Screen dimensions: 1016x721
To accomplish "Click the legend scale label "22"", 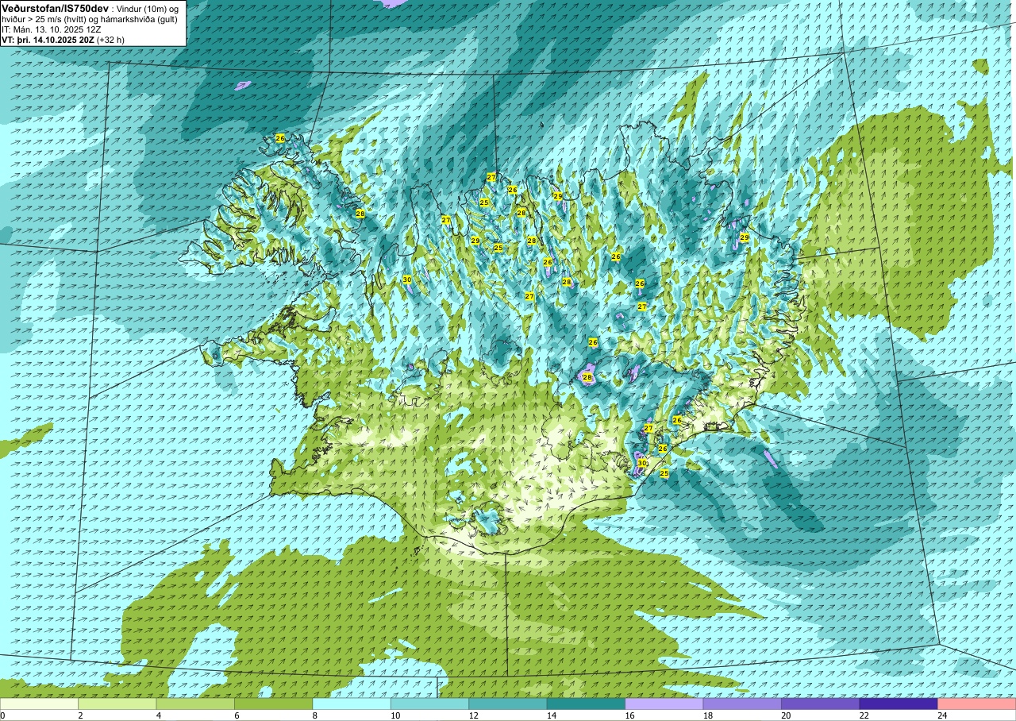I will [863, 715].
